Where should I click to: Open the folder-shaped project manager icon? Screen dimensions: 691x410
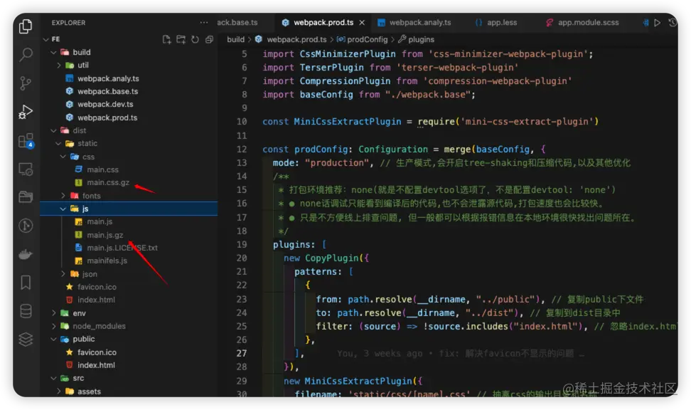coord(26,197)
